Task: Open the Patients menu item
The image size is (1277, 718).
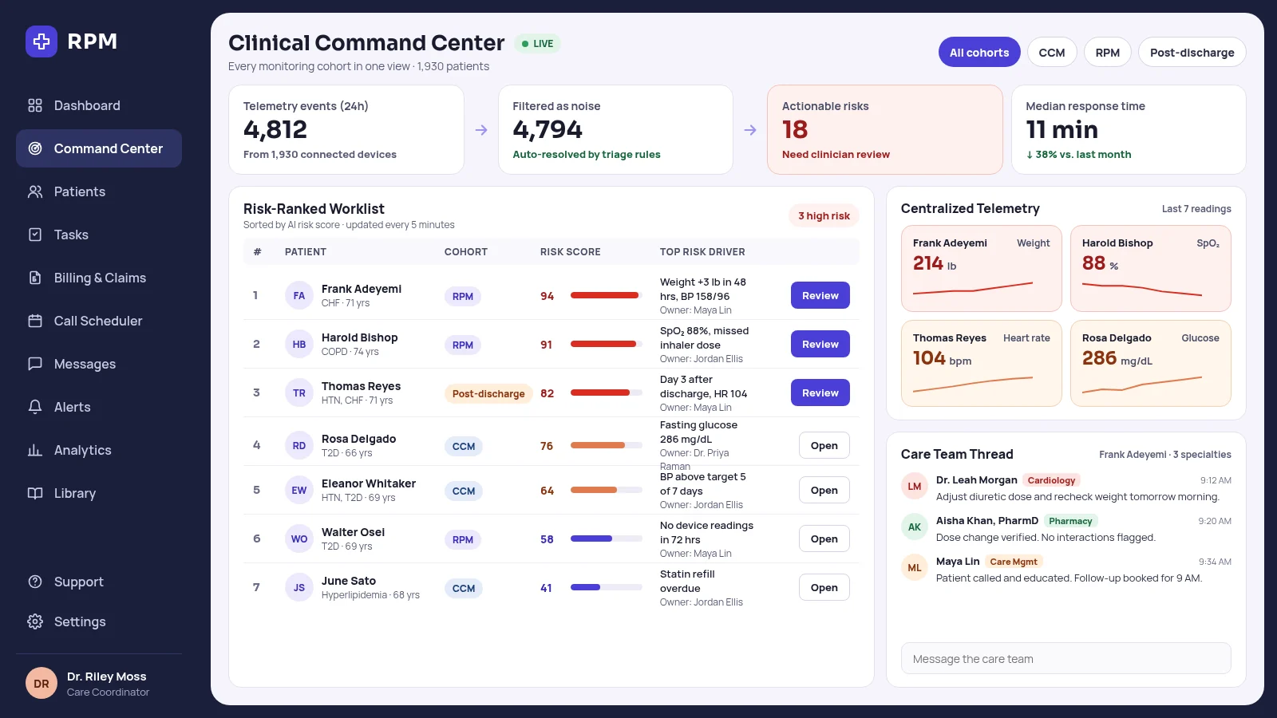Action: [x=99, y=191]
